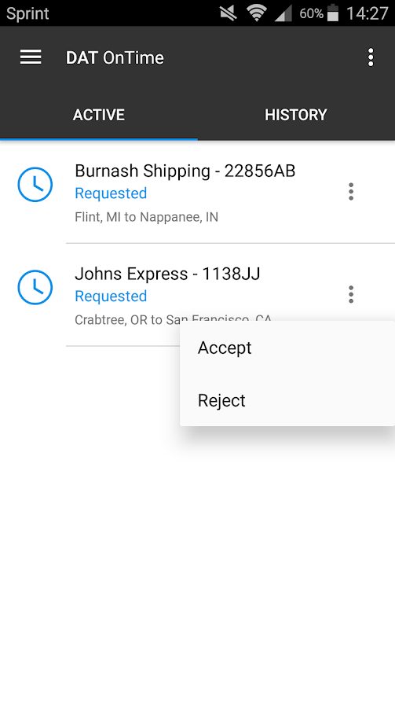Tap Requested status under Johns Express

point(111,296)
